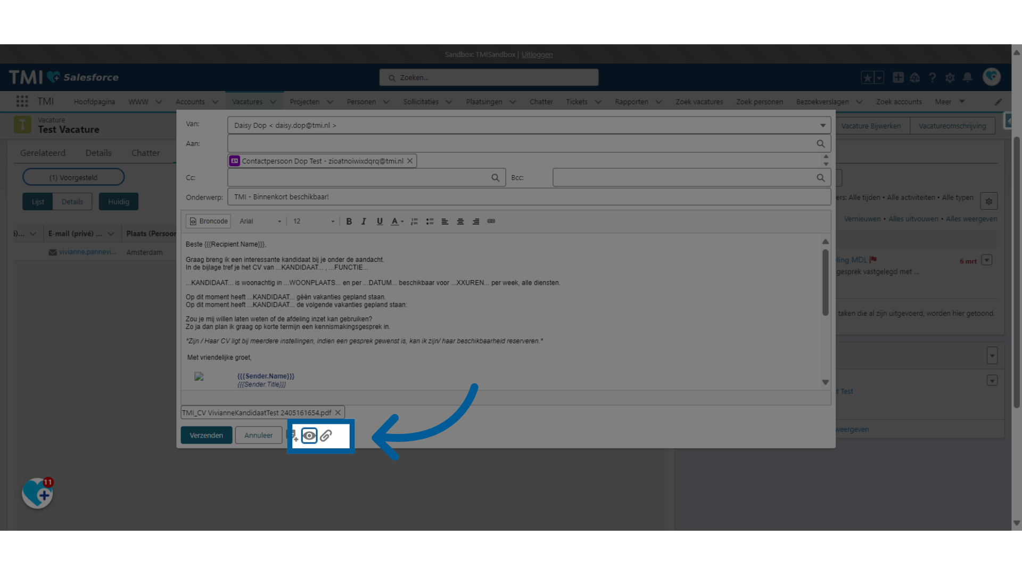The height and width of the screenshot is (575, 1022).
Task: Remove the attached TMI_CV pdf file
Action: pyautogui.click(x=338, y=413)
